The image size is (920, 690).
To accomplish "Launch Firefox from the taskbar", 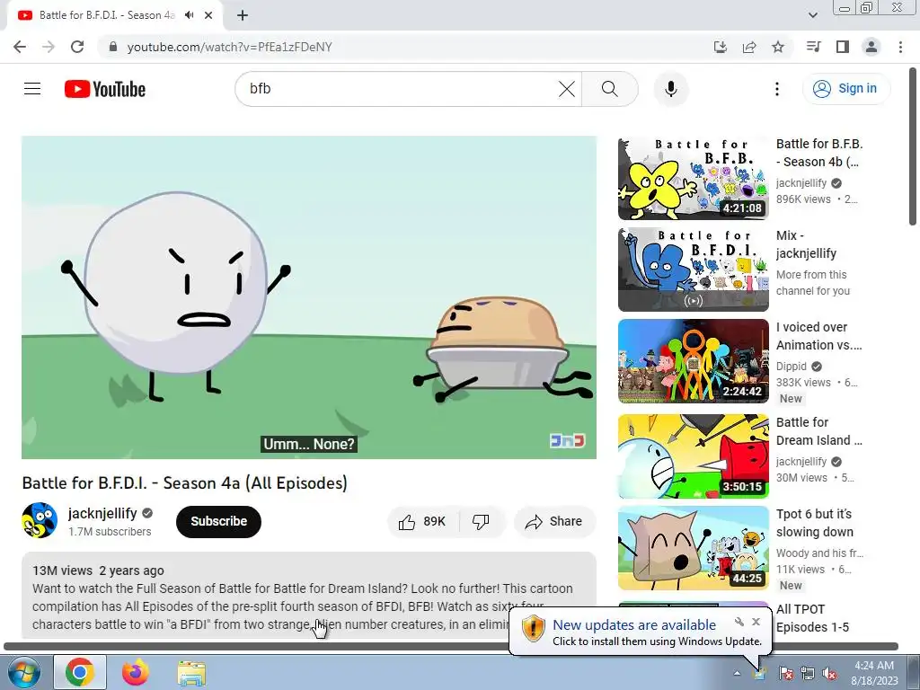I will point(136,672).
